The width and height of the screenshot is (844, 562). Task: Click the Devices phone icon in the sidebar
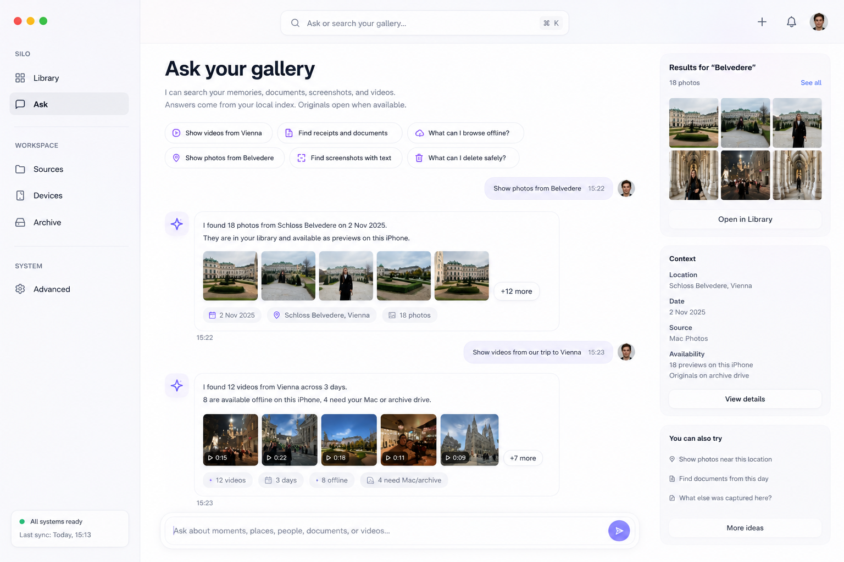click(x=20, y=195)
